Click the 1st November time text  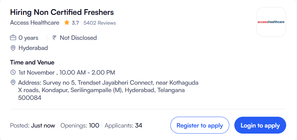point(67,73)
